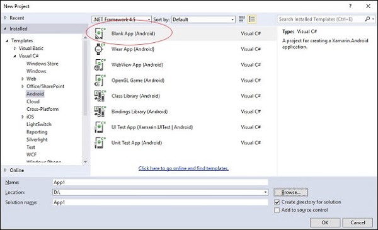Image resolution: width=378 pixels, height=230 pixels.
Task: Select the Wear App (Android) watch icon
Action: [x=100, y=49]
